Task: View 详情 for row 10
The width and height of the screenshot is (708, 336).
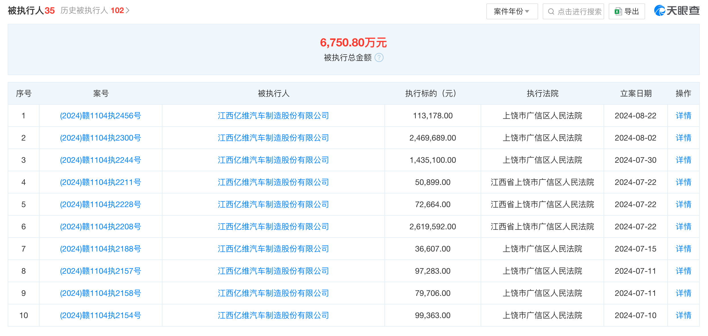Action: point(683,316)
